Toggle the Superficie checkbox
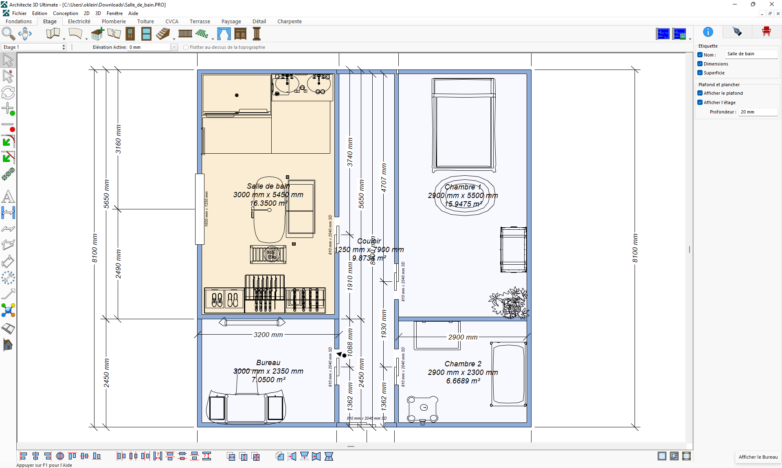Image resolution: width=782 pixels, height=468 pixels. tap(700, 73)
